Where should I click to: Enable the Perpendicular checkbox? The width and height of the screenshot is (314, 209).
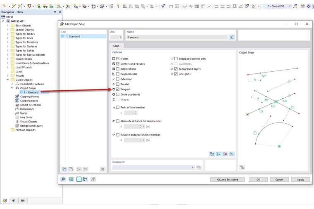pyautogui.click(x=118, y=74)
